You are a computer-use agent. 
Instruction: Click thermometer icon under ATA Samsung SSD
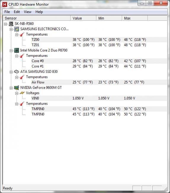click(22, 77)
